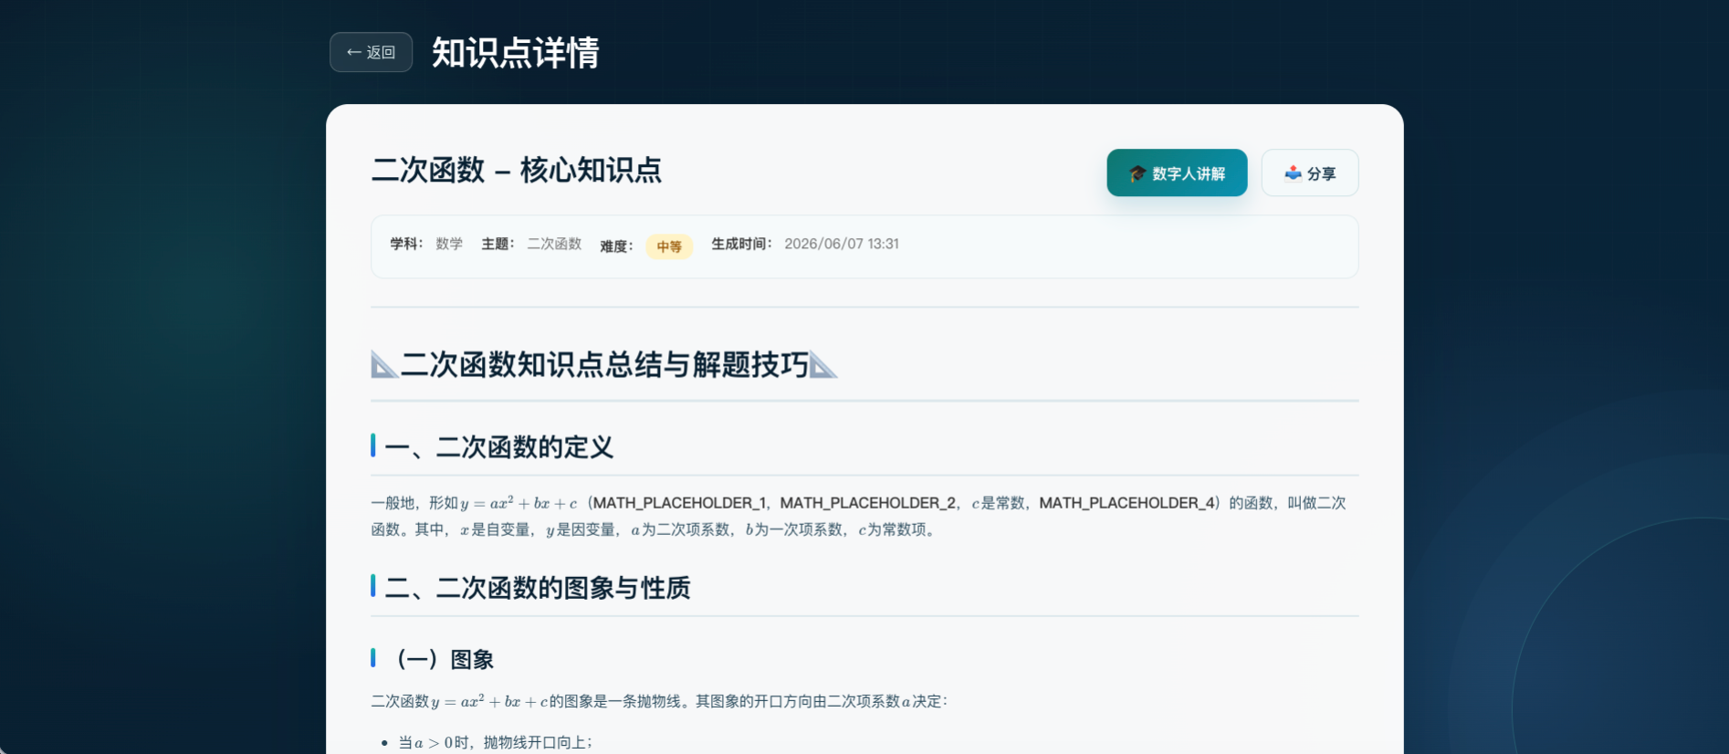The height and width of the screenshot is (754, 1729).
Task: Click the text MATH_PLACEHOLDER_2
Action: 867,503
